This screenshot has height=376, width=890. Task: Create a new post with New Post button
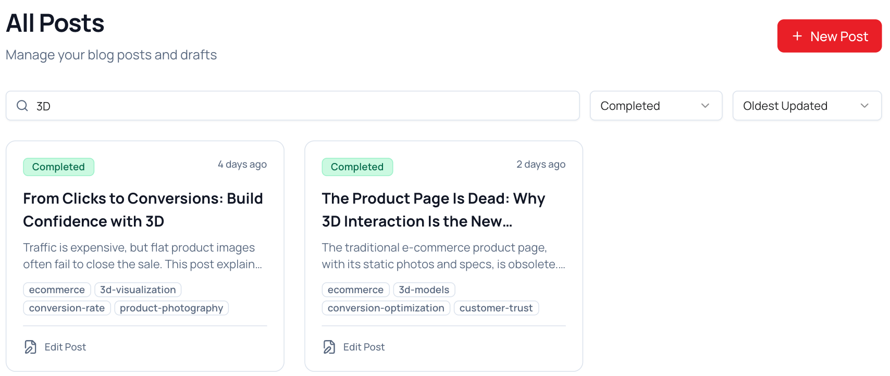(x=829, y=36)
